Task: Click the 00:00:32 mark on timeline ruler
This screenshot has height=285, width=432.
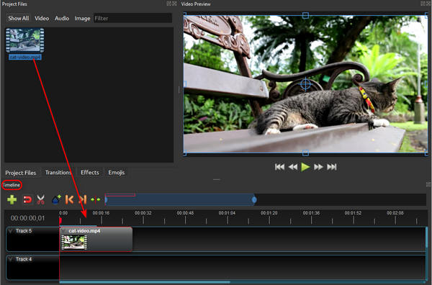Action: coord(143,213)
